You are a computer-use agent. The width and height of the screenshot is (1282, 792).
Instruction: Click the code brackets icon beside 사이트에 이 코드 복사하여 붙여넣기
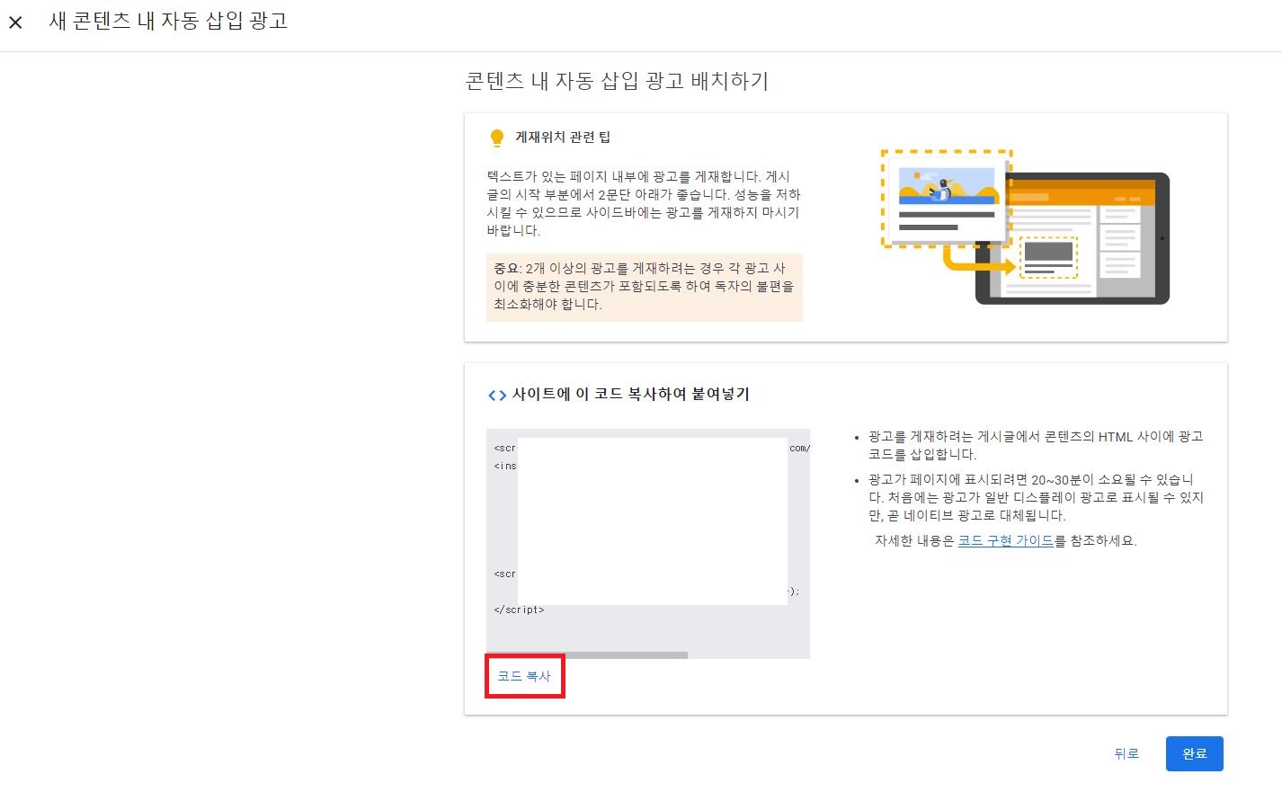click(496, 395)
